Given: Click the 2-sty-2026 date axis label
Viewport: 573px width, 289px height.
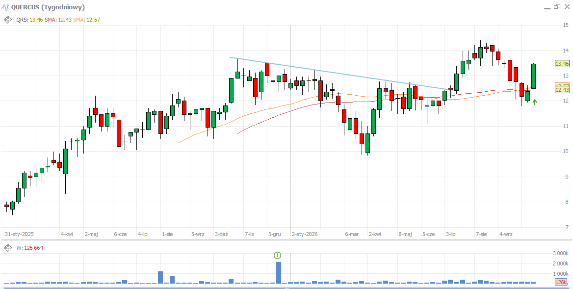Looking at the screenshot, I should (304, 234).
